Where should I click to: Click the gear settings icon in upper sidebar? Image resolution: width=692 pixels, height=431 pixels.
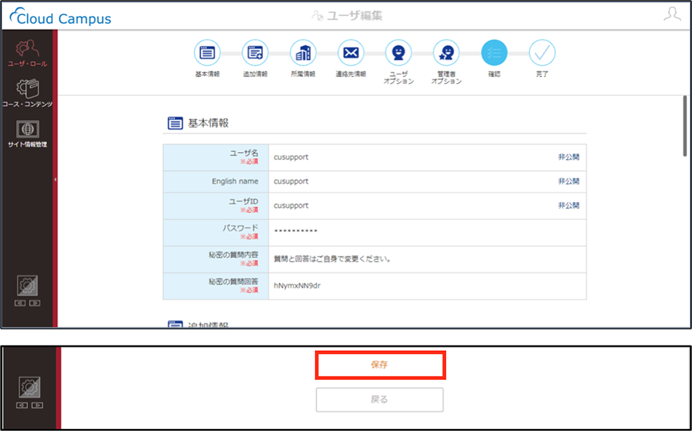point(27,286)
